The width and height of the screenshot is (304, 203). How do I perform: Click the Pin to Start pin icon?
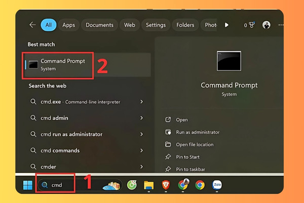(168, 157)
